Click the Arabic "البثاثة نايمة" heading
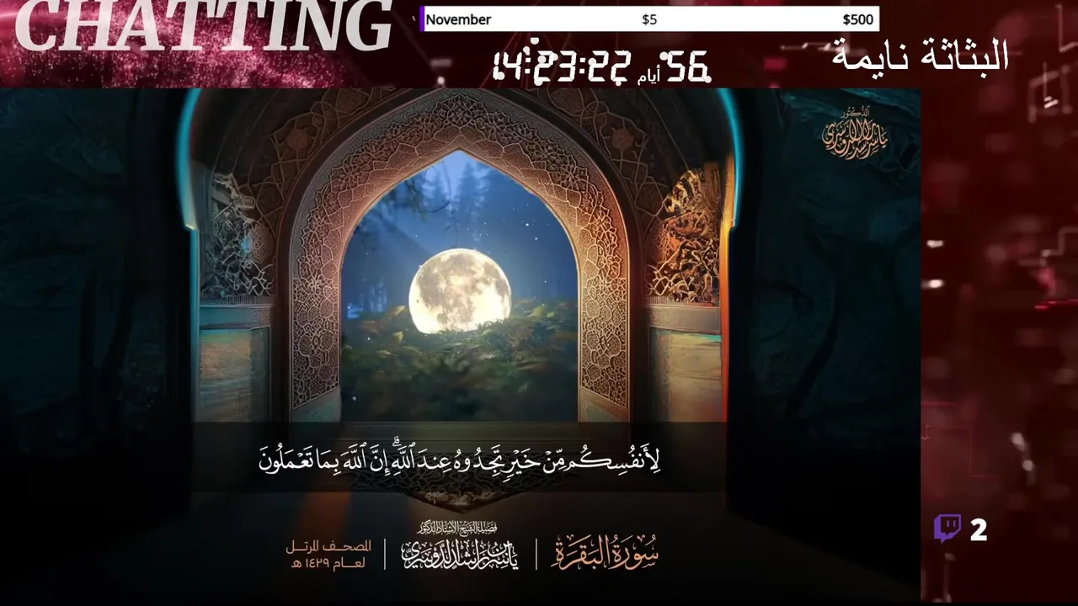Viewport: 1078px width, 606px height. point(921,56)
